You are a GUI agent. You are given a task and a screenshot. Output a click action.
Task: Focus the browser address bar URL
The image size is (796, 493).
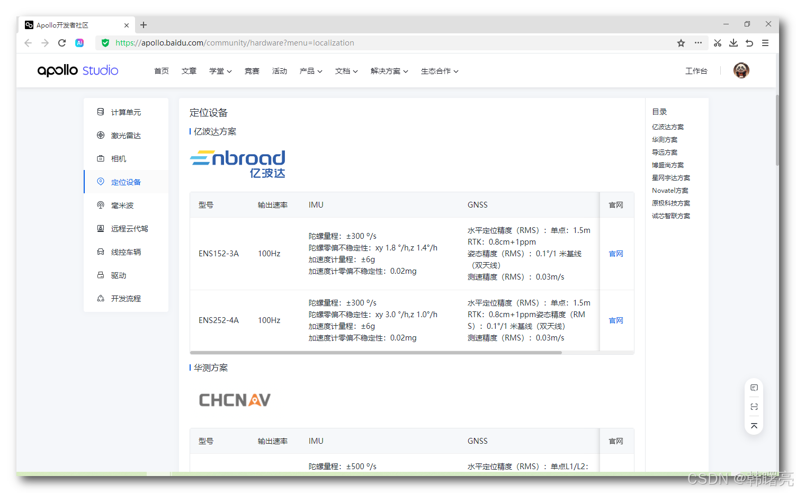coord(235,43)
